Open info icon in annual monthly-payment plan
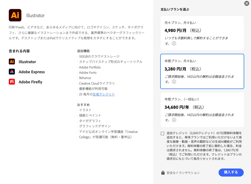 [x=174, y=82]
